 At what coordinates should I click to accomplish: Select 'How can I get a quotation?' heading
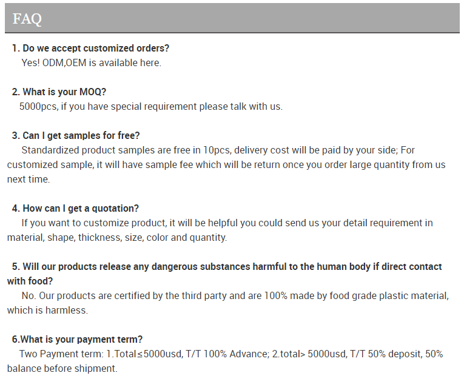(75, 208)
